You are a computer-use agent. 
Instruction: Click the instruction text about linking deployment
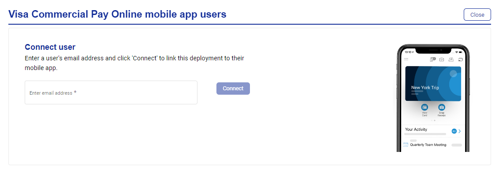click(x=134, y=63)
